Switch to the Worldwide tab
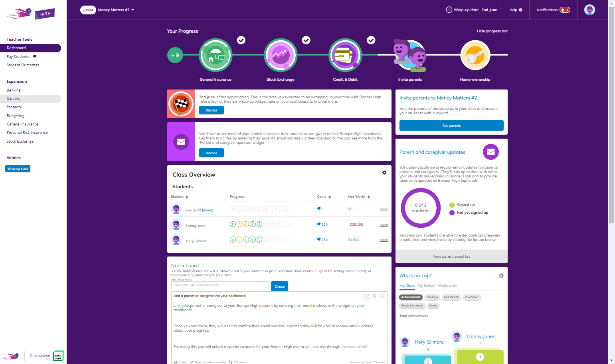The width and height of the screenshot is (615, 364). click(447, 286)
